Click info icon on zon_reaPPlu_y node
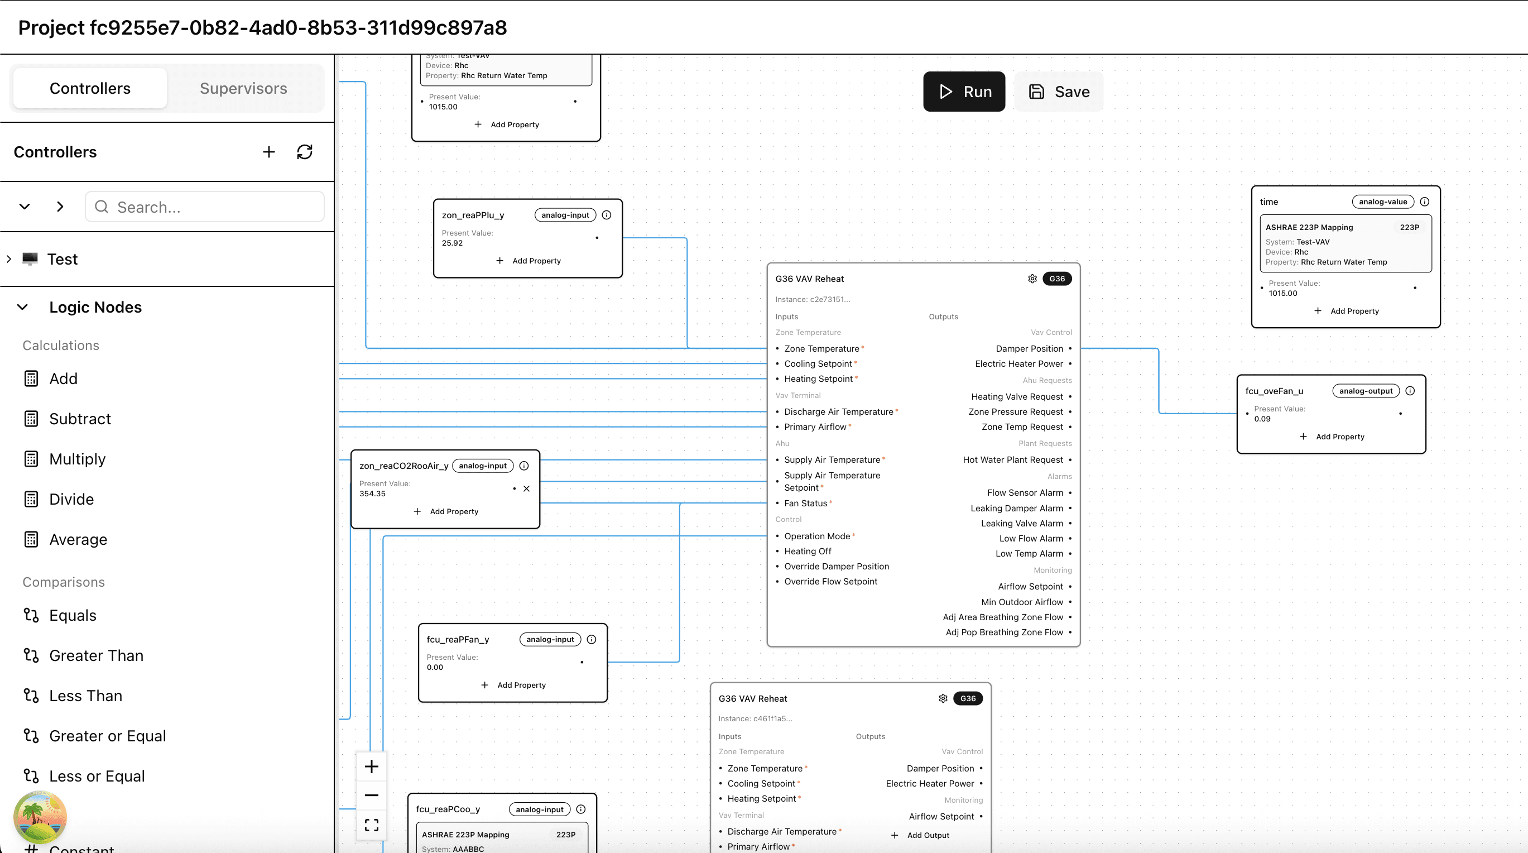Image resolution: width=1528 pixels, height=853 pixels. point(606,215)
